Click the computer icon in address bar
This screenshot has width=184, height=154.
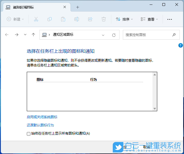44,35
